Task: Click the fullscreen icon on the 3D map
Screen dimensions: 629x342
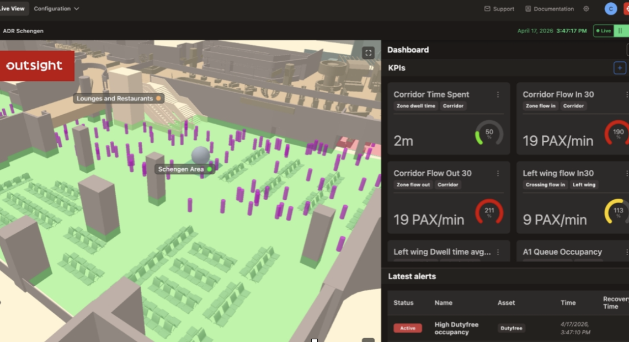Action: (368, 53)
